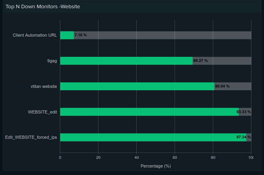This screenshot has width=264, height=175.
Task: Click the 'Percentage (%)' axis title
Action: coord(155,166)
